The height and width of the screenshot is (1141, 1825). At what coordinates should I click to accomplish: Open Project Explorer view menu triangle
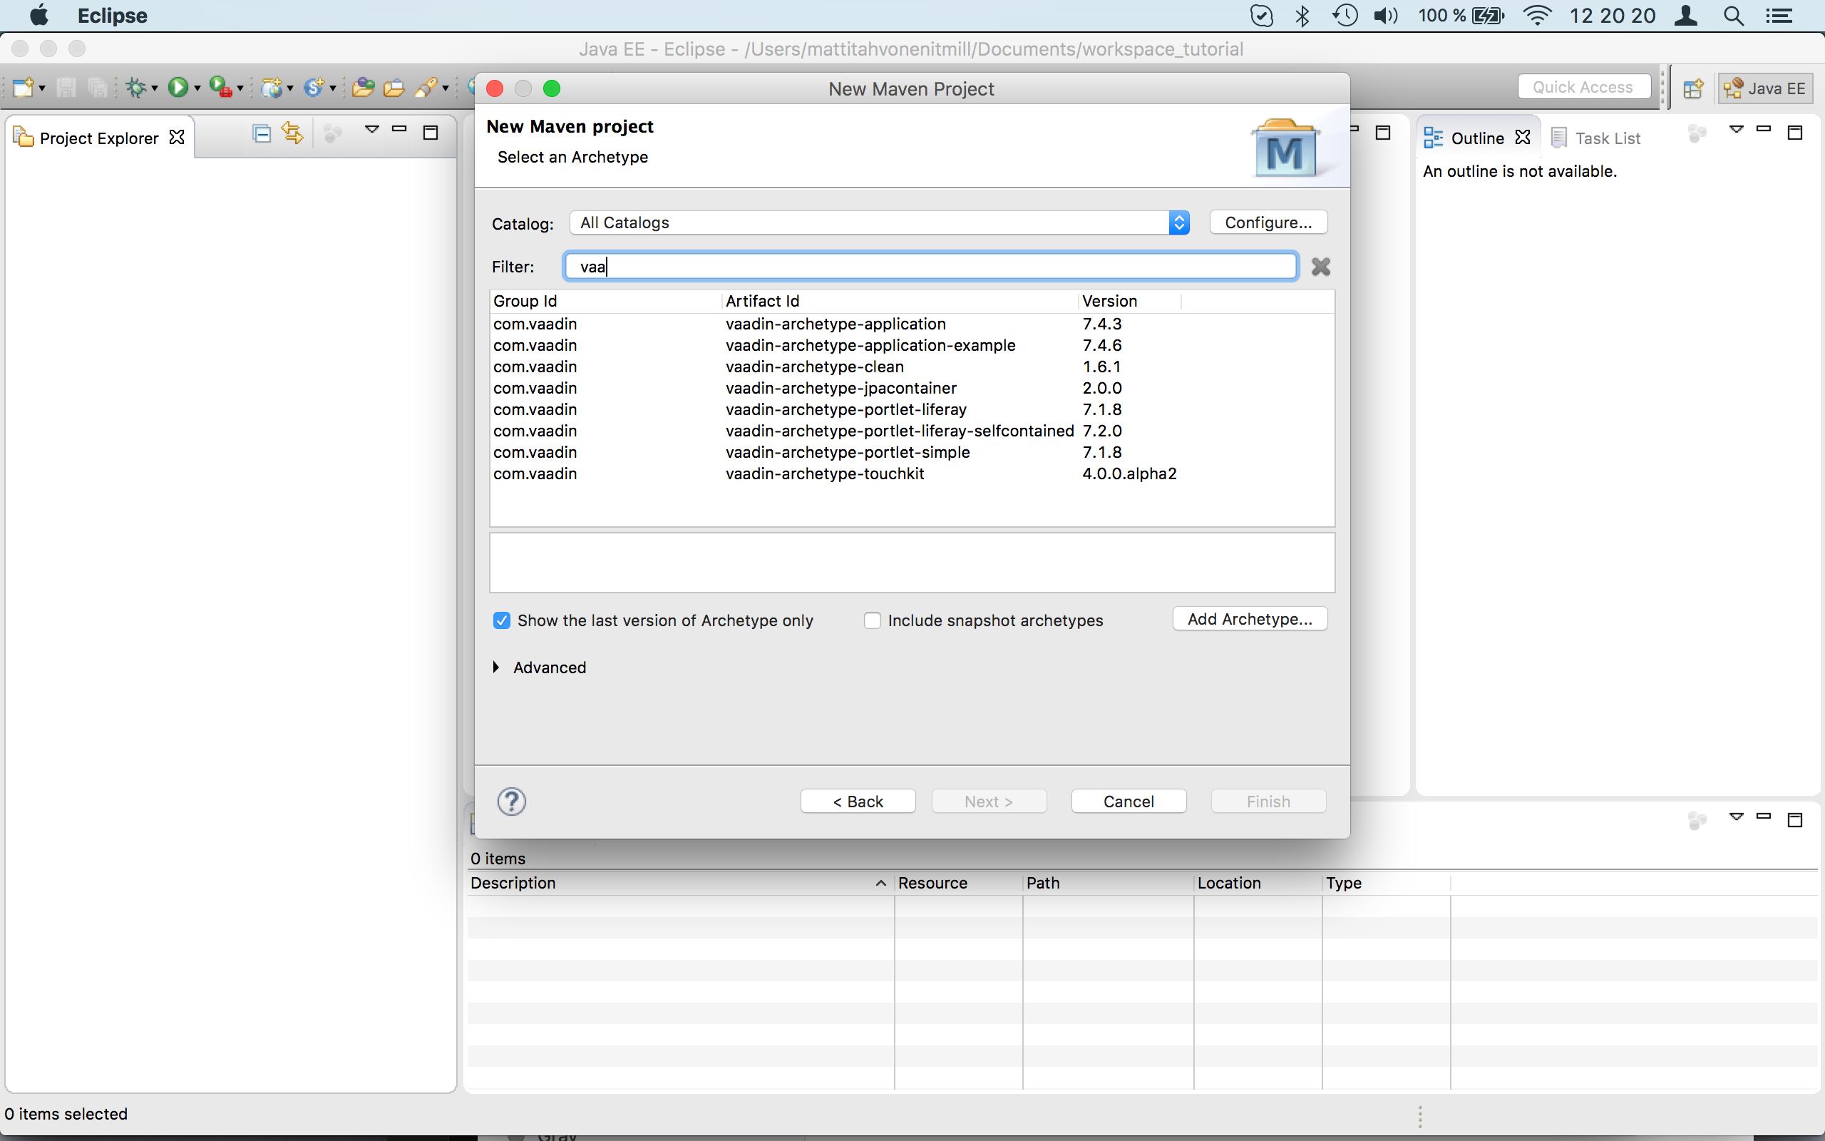point(372,129)
